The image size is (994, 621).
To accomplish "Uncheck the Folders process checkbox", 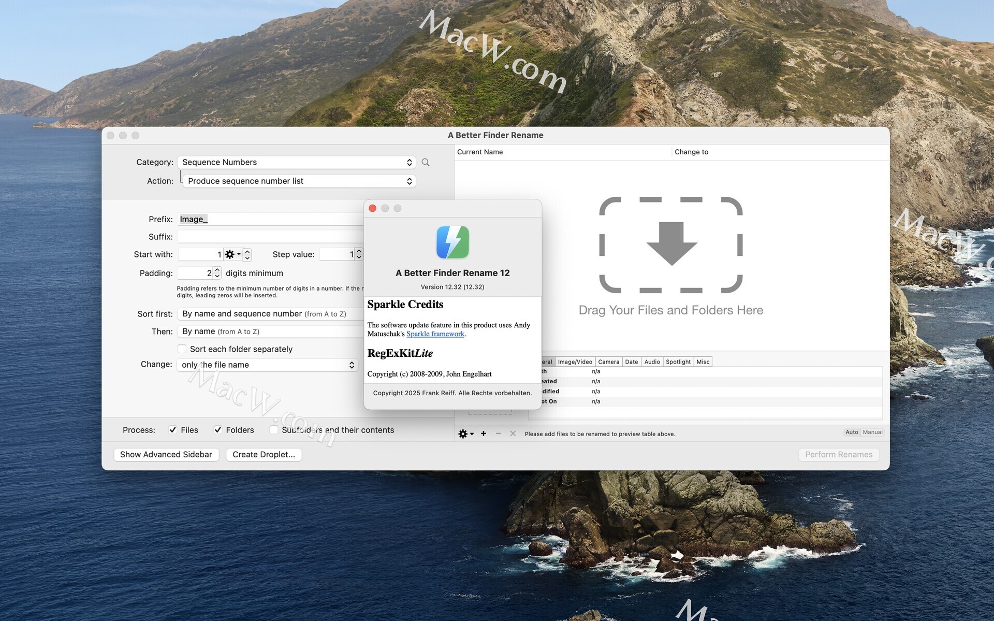I will tap(218, 430).
